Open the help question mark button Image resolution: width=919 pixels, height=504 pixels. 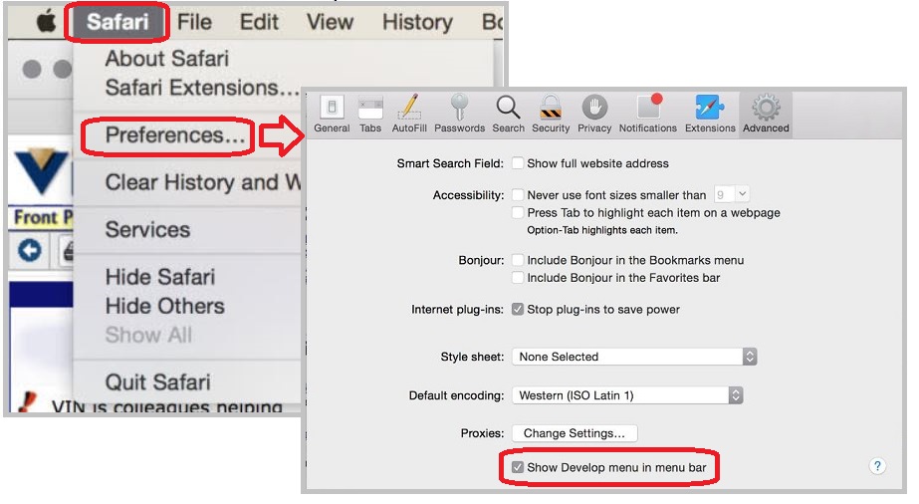pos(877,466)
